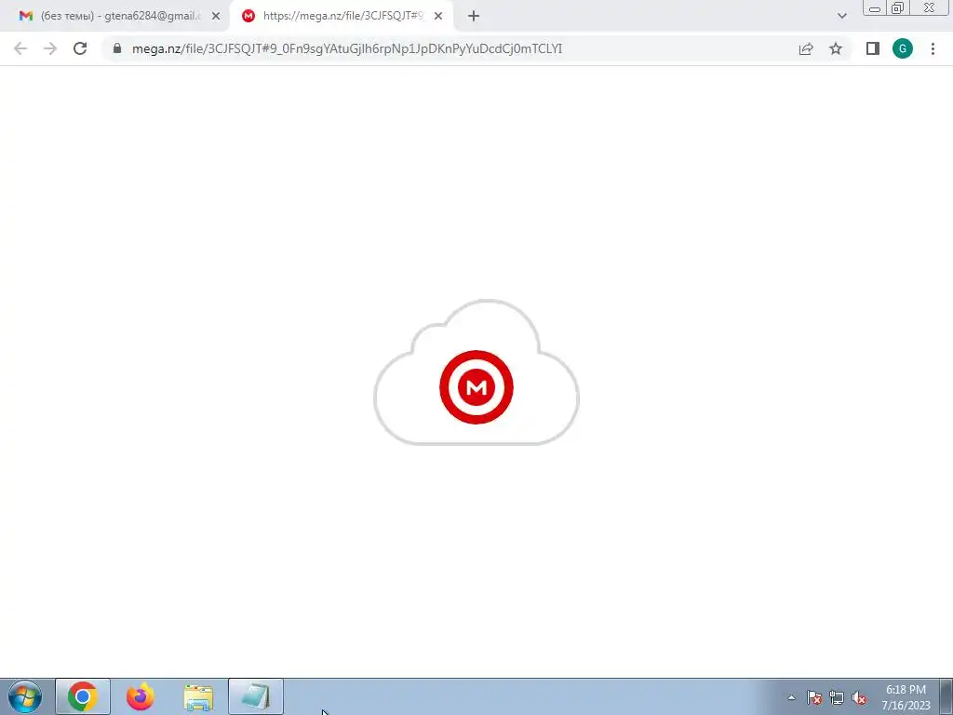
Task: Open Windows Explorer from taskbar
Action: (x=198, y=696)
